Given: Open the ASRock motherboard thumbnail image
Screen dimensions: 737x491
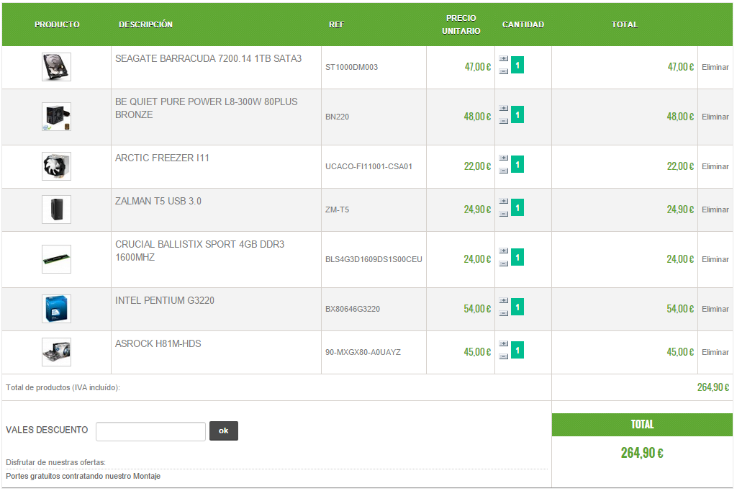Looking at the screenshot, I should (x=56, y=352).
